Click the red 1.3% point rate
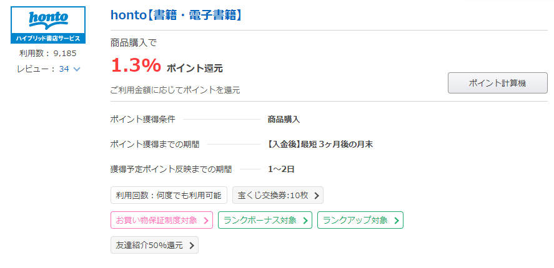 136,65
